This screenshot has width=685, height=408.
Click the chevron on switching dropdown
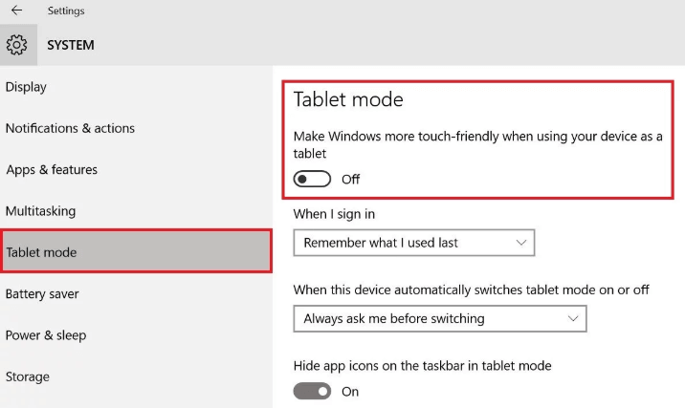tap(573, 318)
